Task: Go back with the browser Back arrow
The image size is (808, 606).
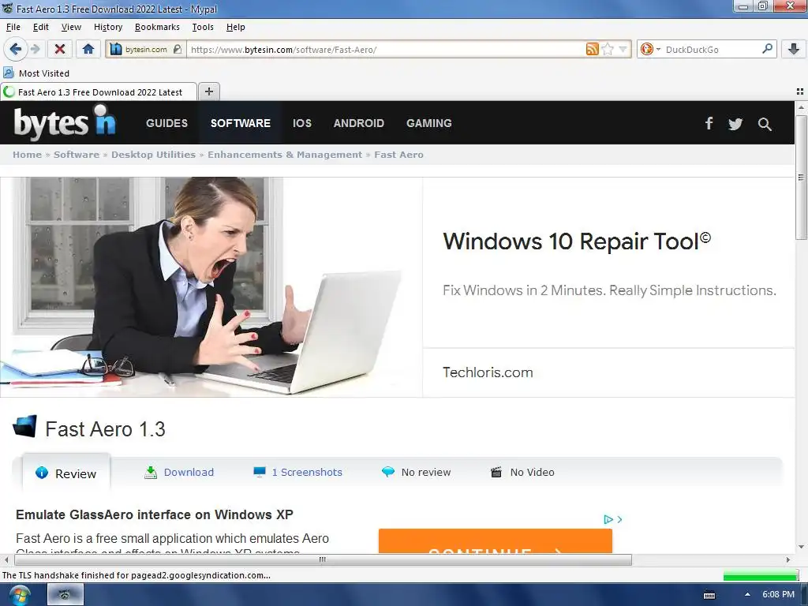Action: [16, 50]
